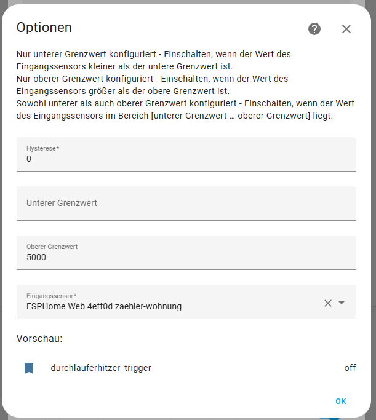The image size is (376, 420).
Task: Click the Optionen dialog title
Action: 44,28
